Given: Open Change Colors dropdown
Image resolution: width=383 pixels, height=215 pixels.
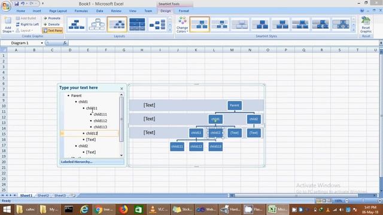Looking at the screenshot, I should (182, 24).
